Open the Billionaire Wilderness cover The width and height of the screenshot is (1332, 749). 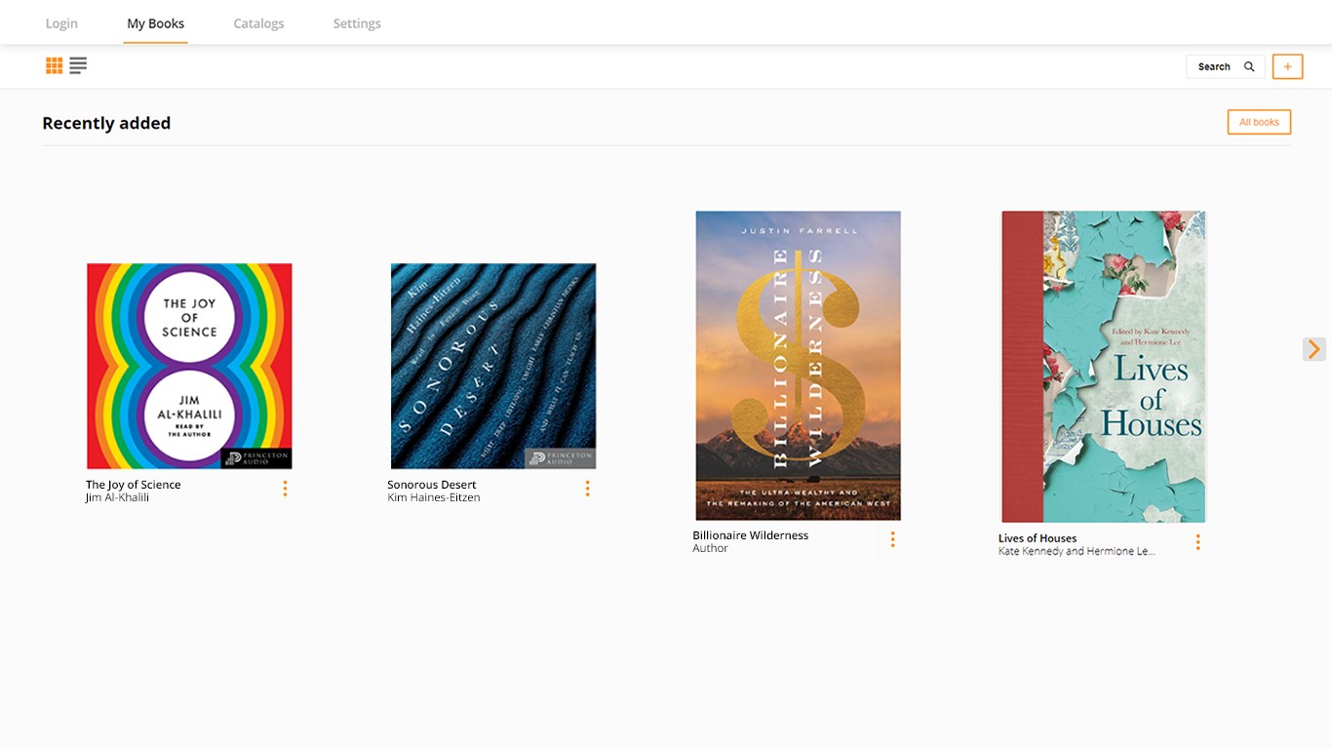[x=798, y=366]
